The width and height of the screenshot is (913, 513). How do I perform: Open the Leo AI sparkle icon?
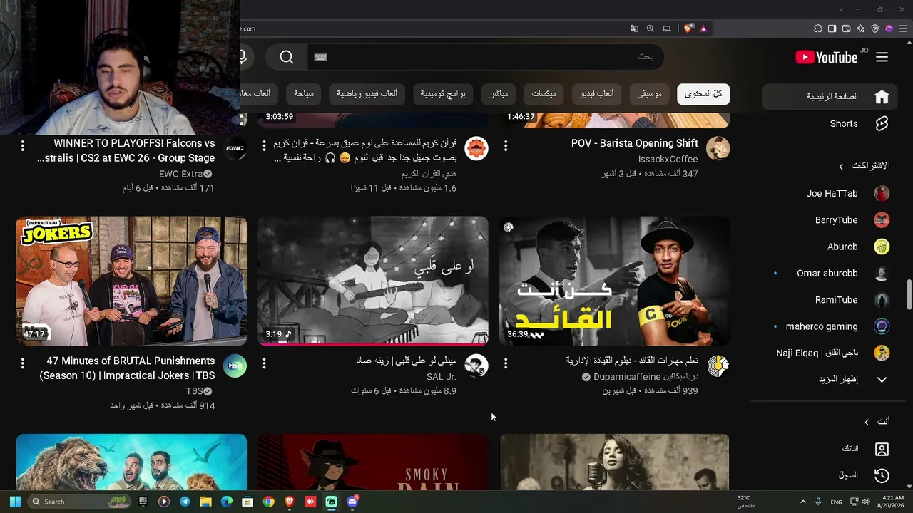click(x=860, y=28)
